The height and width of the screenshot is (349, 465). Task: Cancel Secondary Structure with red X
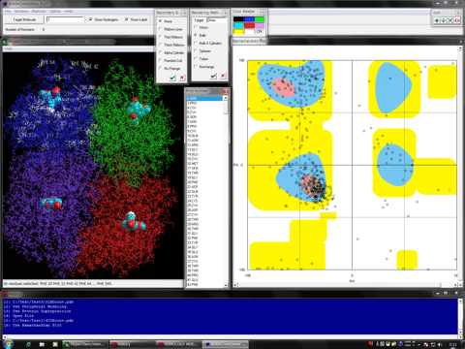click(x=182, y=78)
